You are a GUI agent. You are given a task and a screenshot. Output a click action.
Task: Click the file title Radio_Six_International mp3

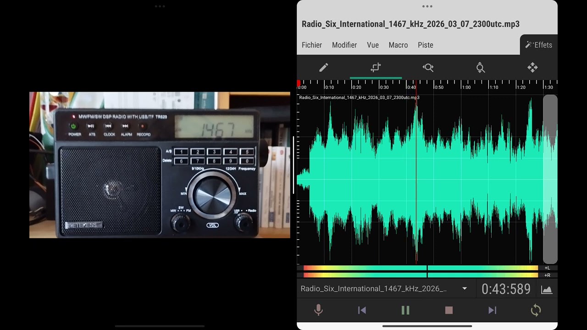(410, 24)
